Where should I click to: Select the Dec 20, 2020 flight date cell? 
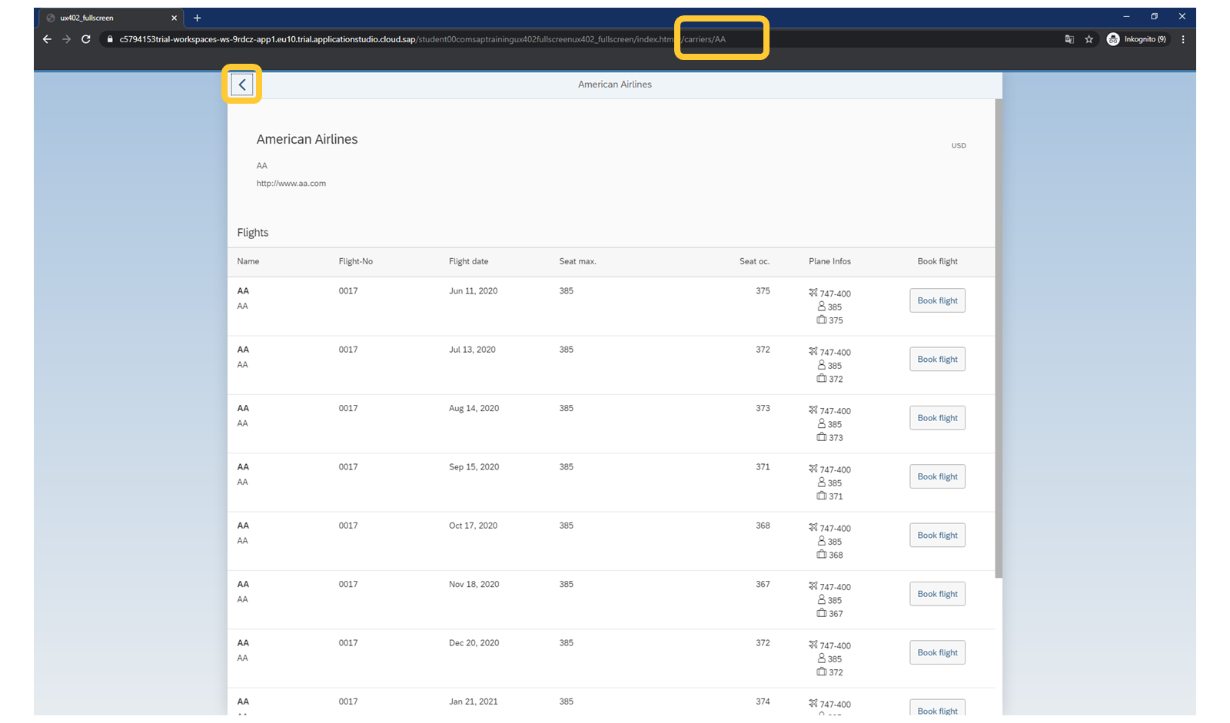point(474,643)
